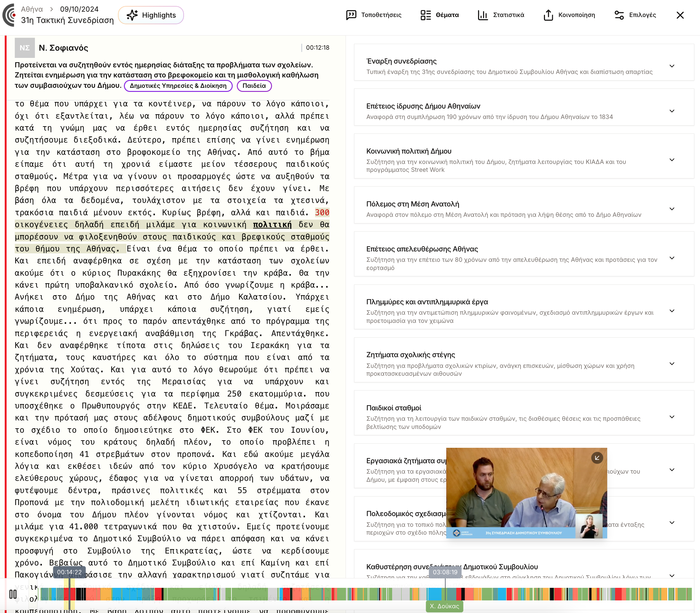700x613 pixels.
Task: Switch to the Θέματα tab
Action: [440, 15]
